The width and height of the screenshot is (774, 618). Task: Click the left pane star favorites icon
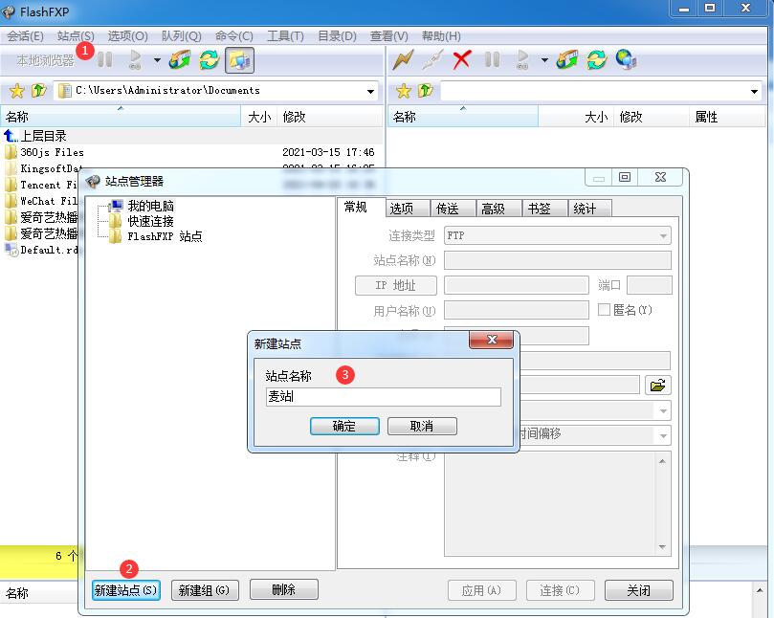click(16, 91)
